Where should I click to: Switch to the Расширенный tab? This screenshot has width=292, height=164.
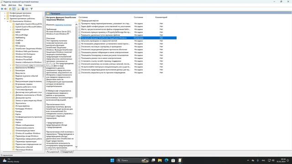[x=53, y=152]
